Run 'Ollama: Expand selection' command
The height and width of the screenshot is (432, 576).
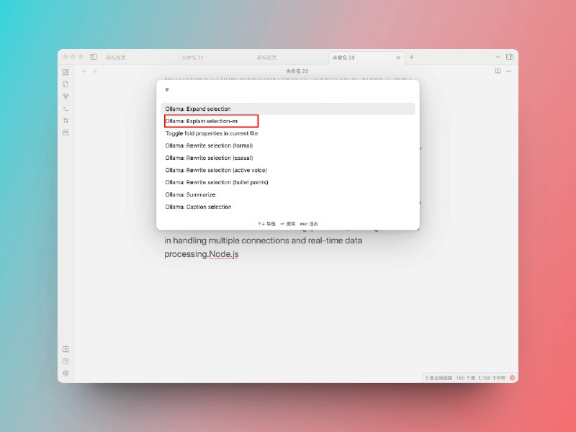(x=287, y=109)
